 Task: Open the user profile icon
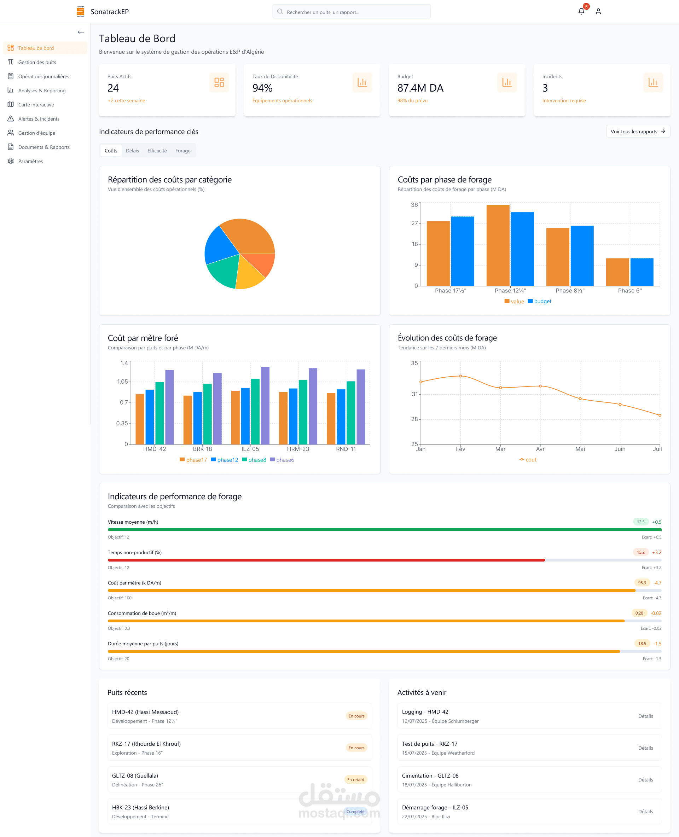pos(598,11)
